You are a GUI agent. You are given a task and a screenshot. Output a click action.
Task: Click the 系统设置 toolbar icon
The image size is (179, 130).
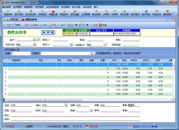pyautogui.click(x=124, y=13)
